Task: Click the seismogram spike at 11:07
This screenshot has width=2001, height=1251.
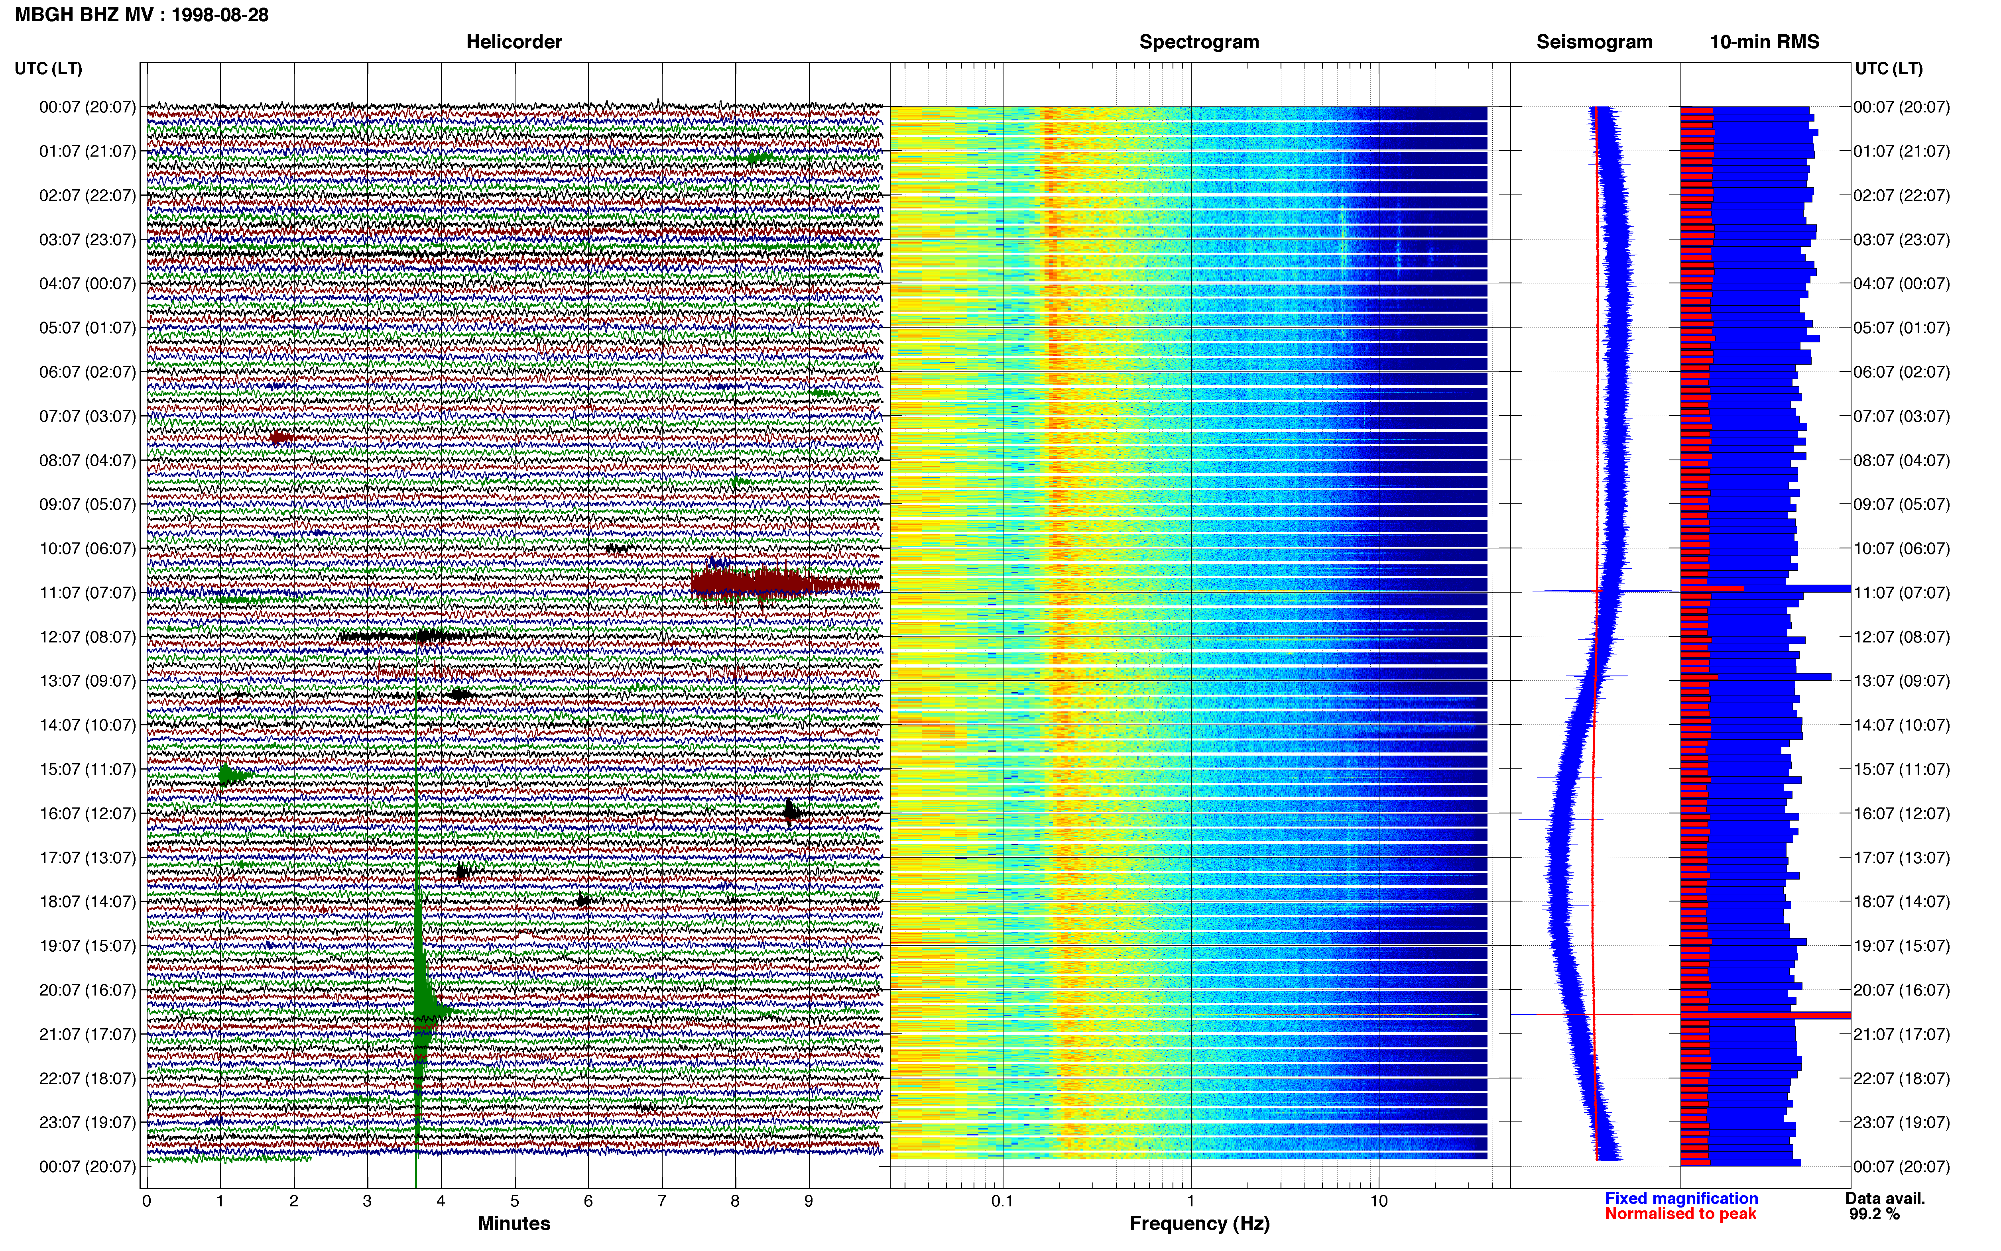Action: (1605, 591)
